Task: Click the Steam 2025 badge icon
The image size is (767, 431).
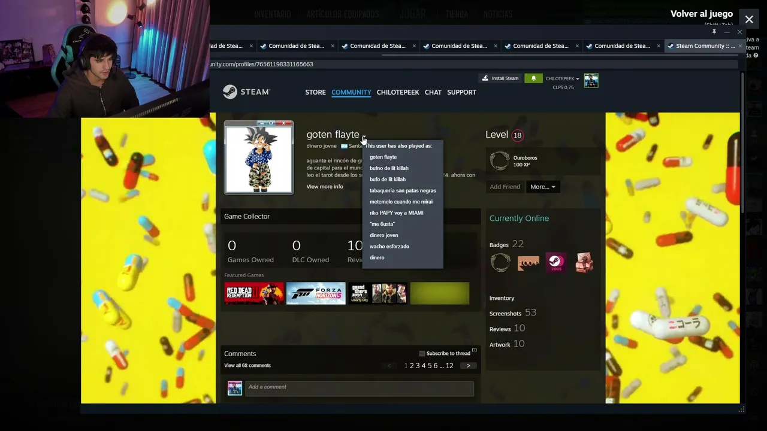Action: (556, 262)
